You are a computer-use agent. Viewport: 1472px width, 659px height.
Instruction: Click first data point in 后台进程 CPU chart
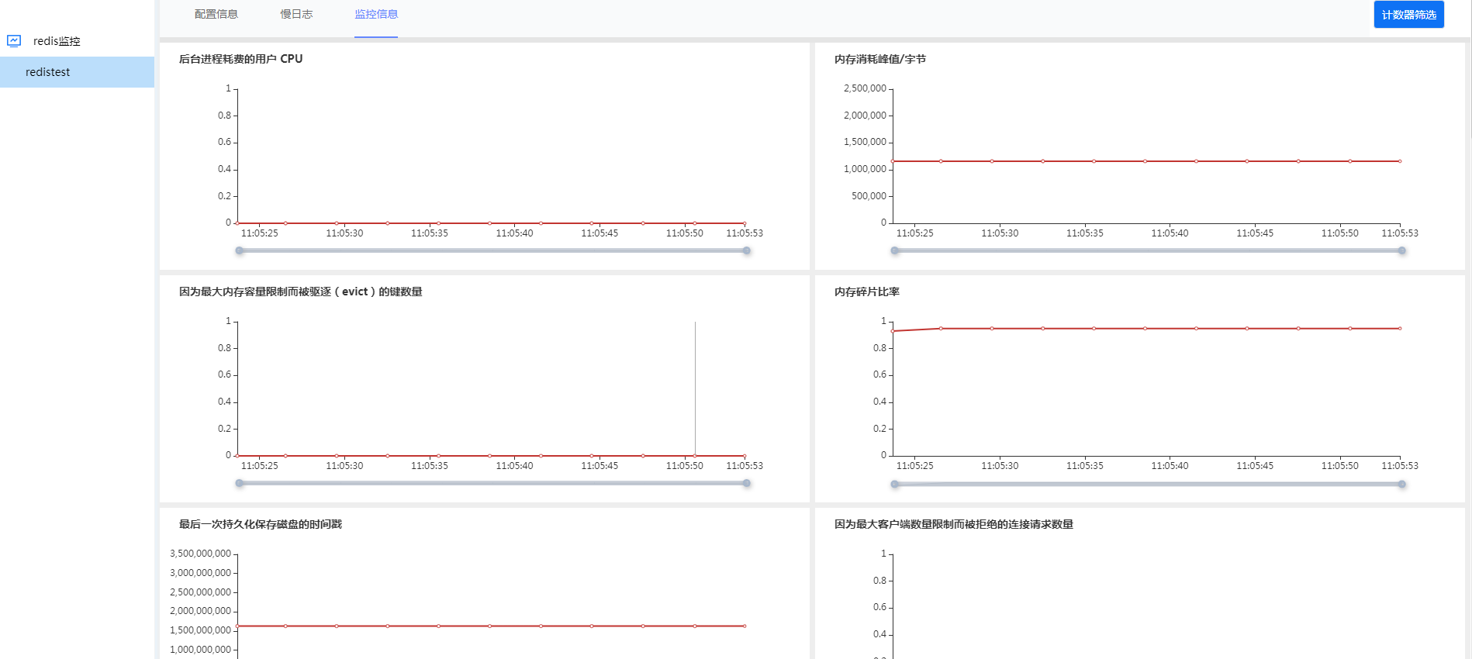(238, 223)
